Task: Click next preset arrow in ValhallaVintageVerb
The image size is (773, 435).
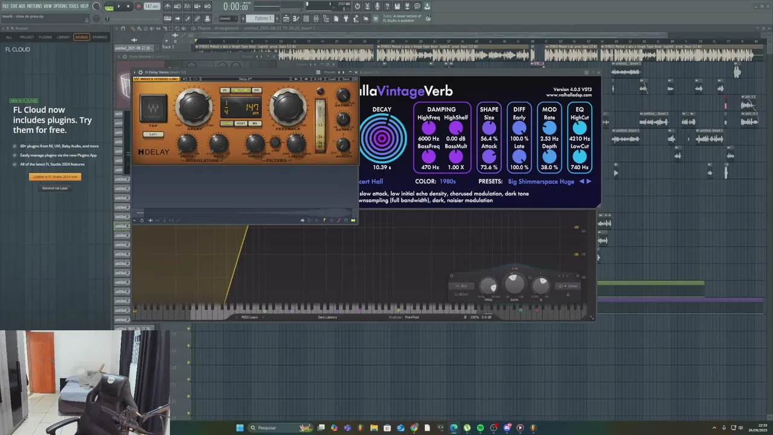Action: [x=589, y=181]
